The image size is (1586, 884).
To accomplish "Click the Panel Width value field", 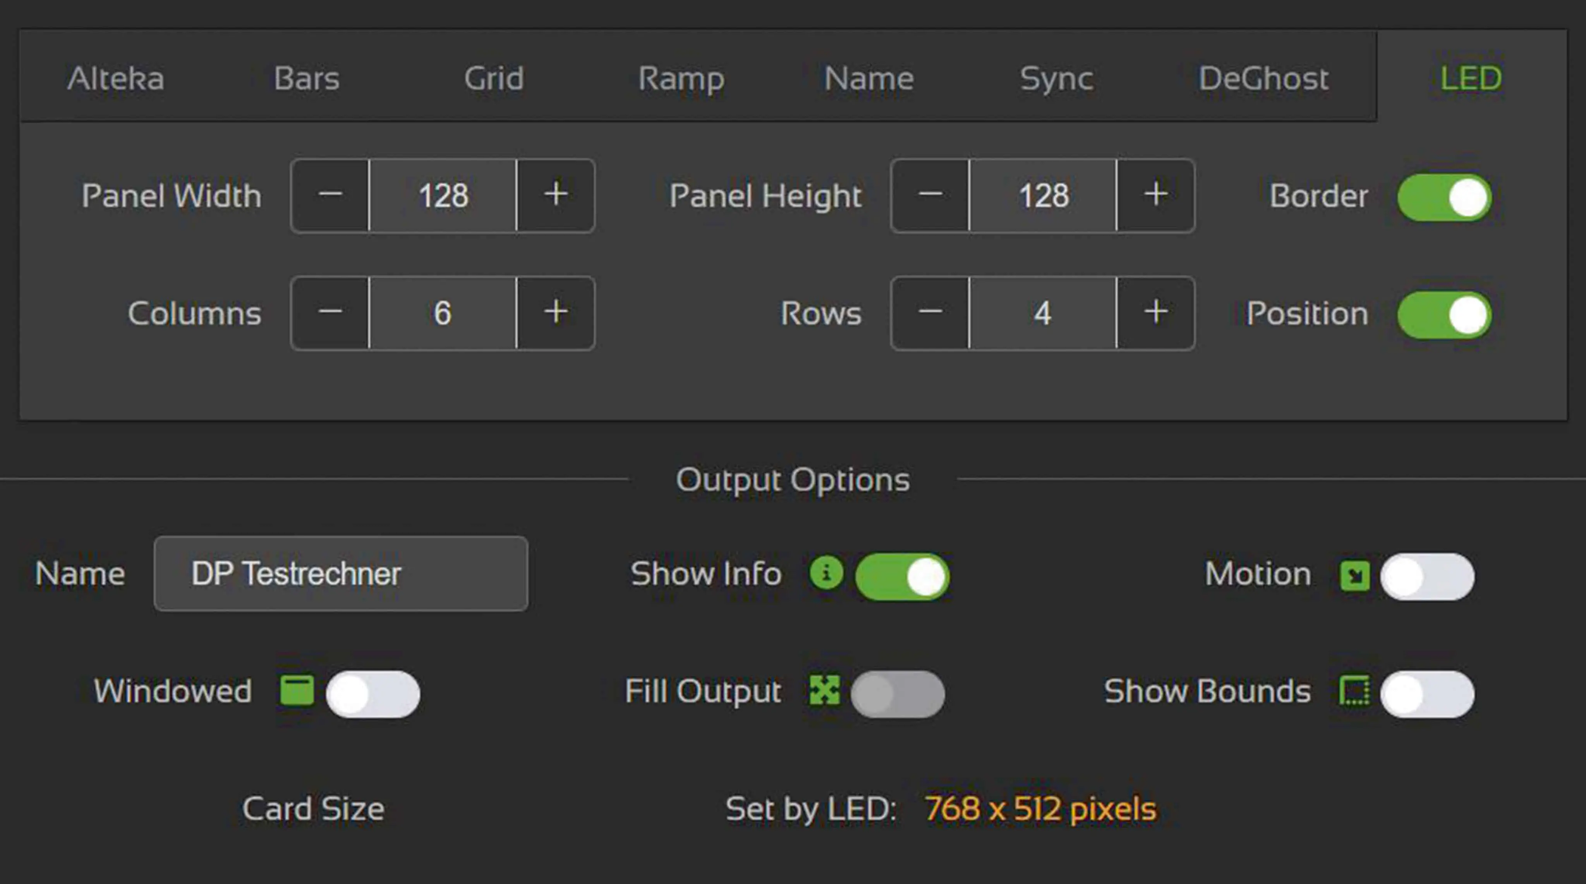I will pos(443,195).
